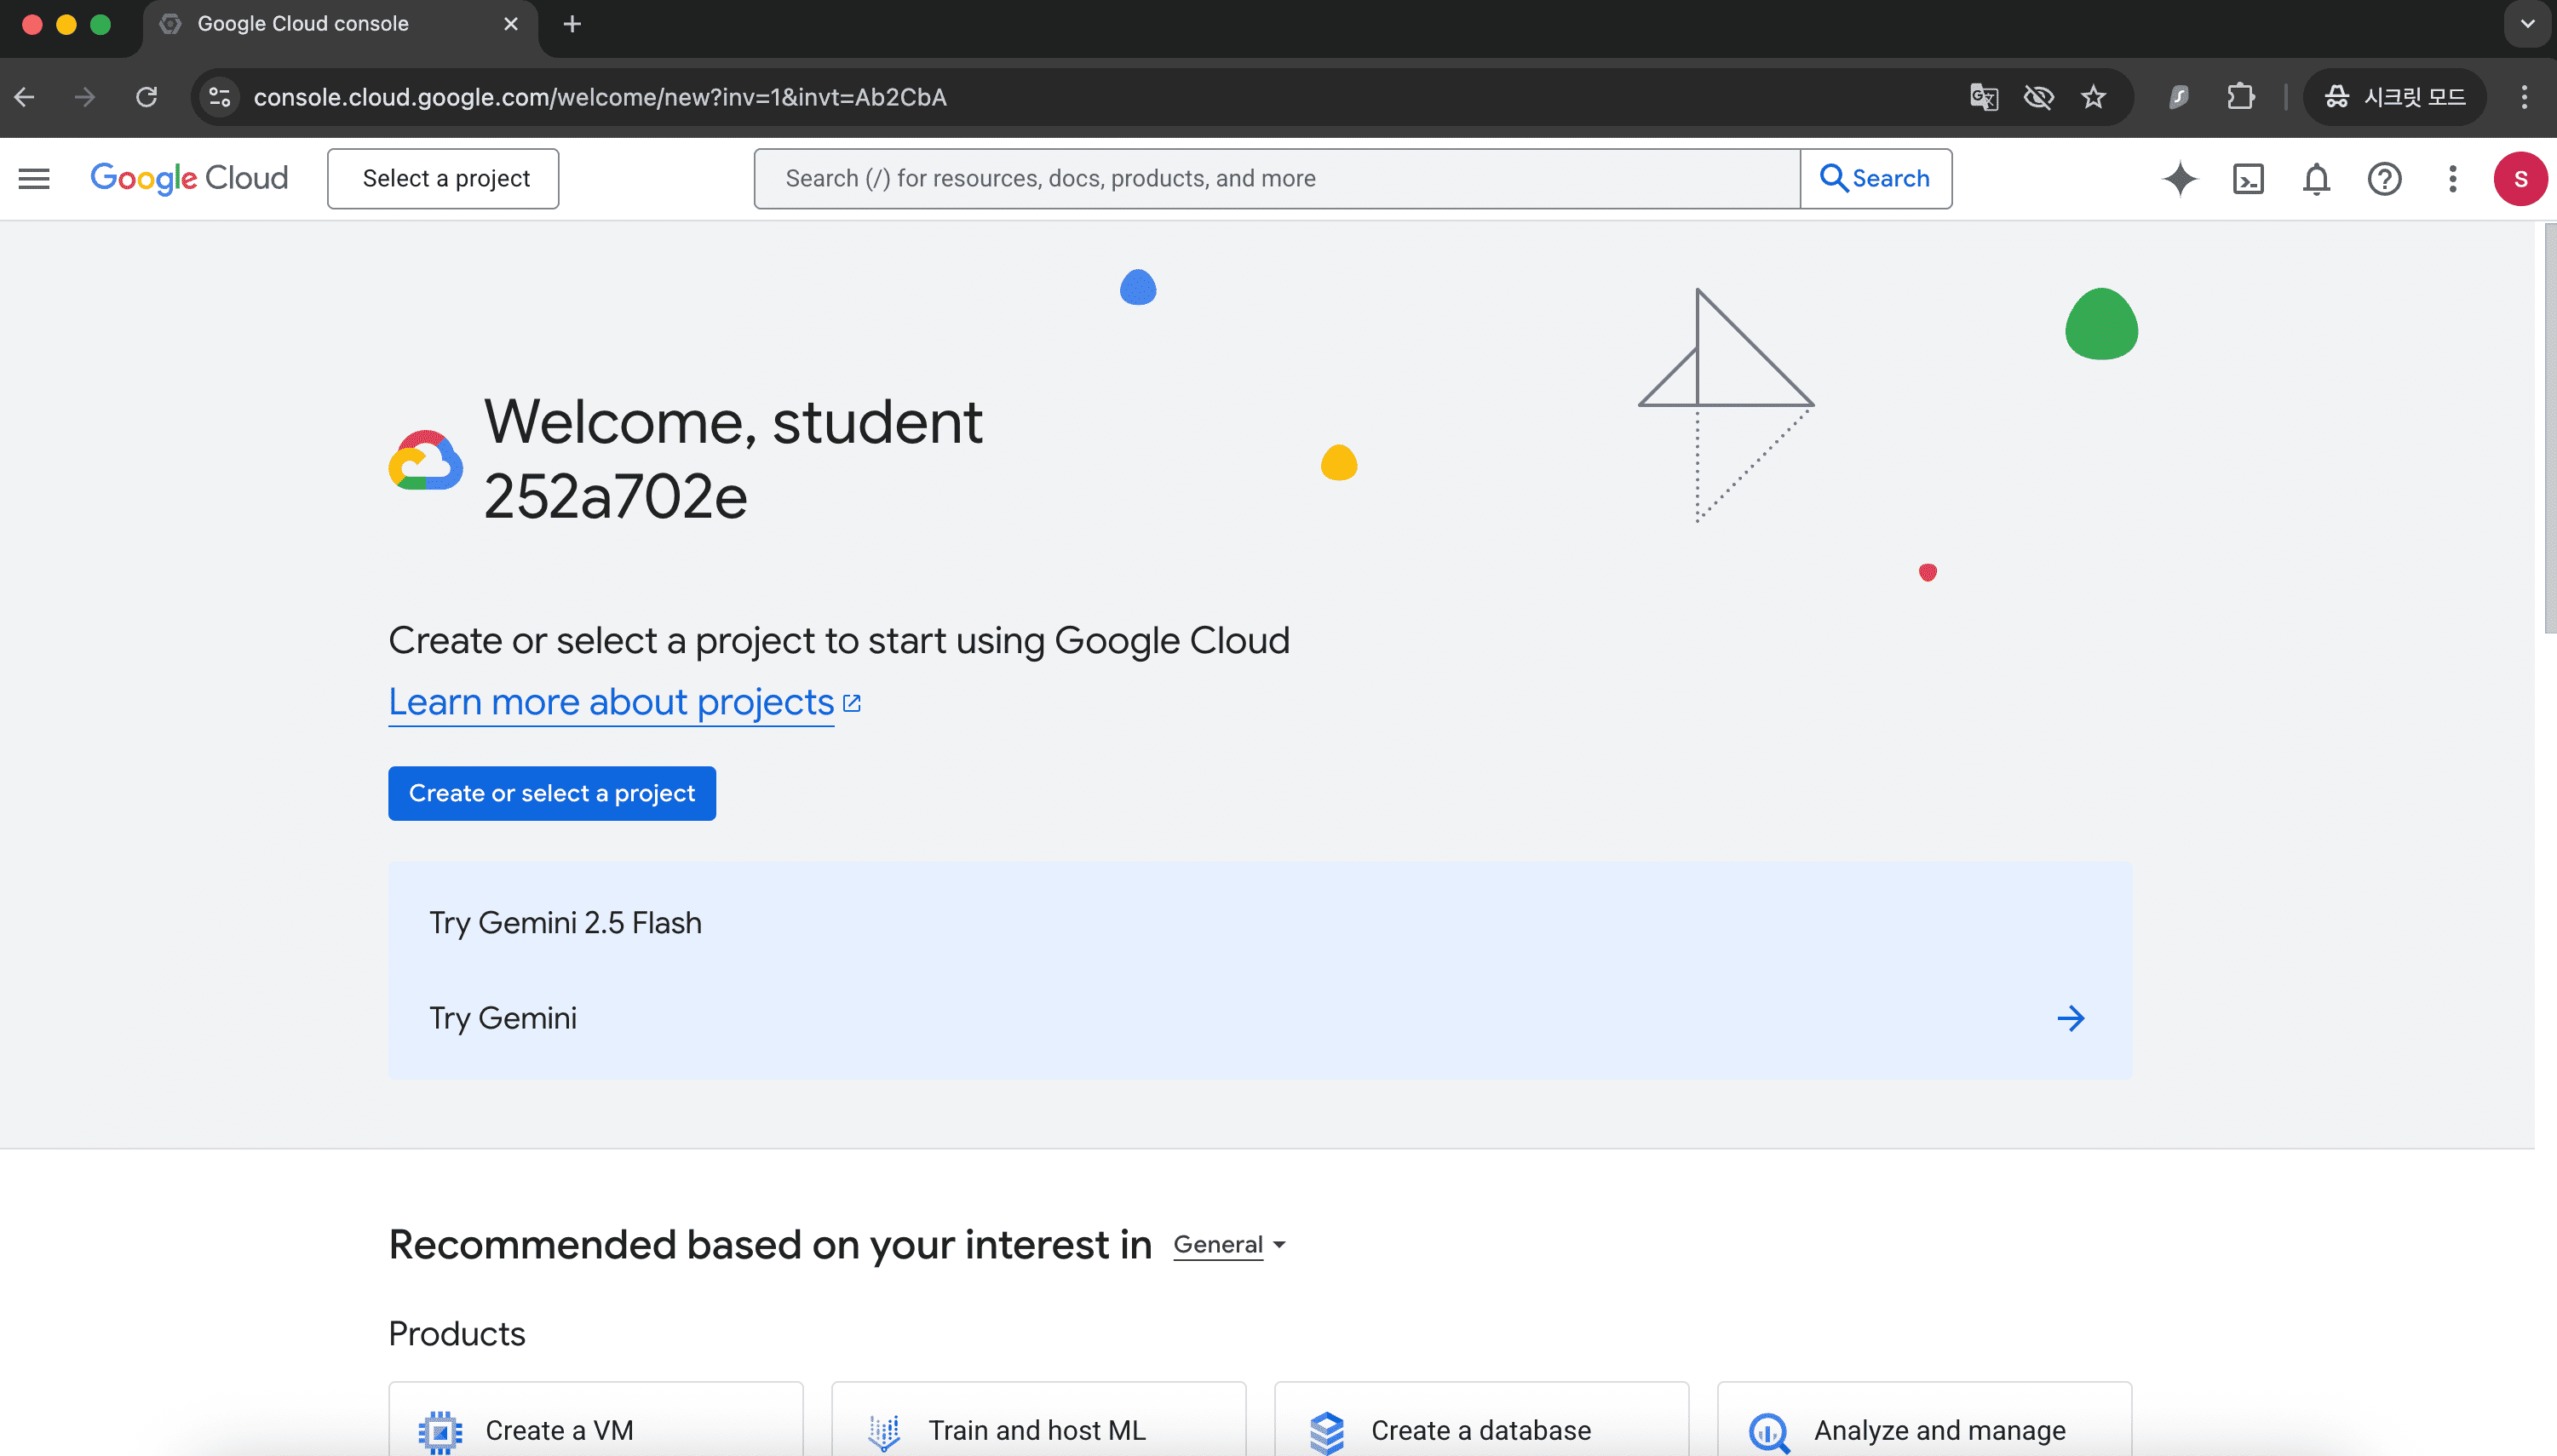Click the Create a VM chip icon

click(x=440, y=1431)
